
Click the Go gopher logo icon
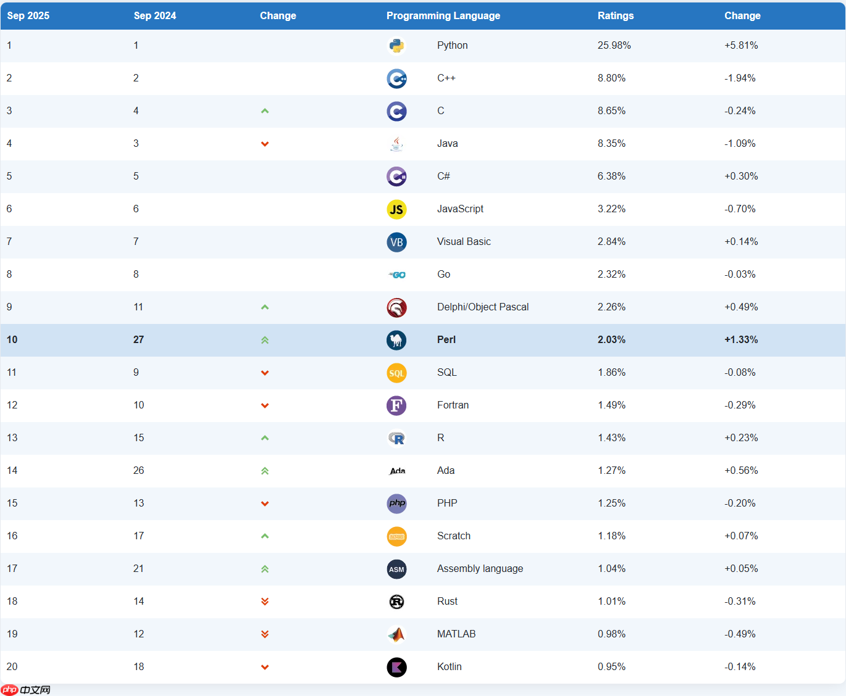[397, 275]
